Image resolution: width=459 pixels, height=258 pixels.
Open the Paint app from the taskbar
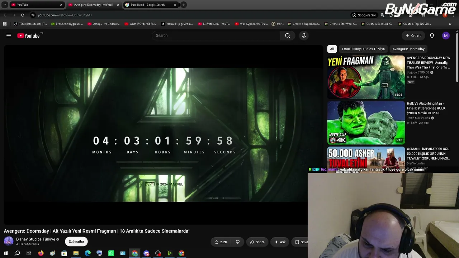click(x=52, y=253)
